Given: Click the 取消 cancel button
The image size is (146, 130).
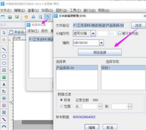Looking at the screenshot, I should click(x=110, y=127).
